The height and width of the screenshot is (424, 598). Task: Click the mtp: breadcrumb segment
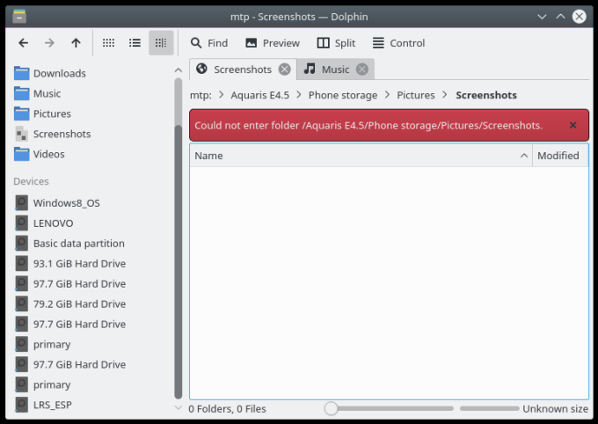(201, 95)
